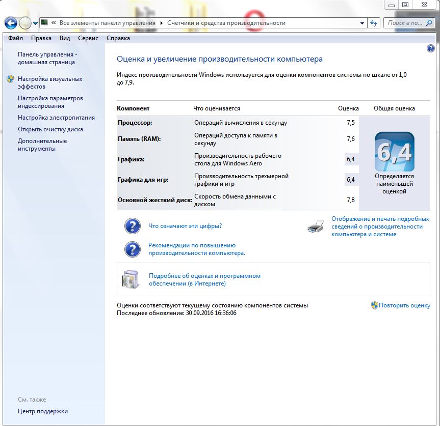Click the forward navigation arrow button
Image resolution: width=440 pixels, height=426 pixels.
pyautogui.click(x=25, y=23)
